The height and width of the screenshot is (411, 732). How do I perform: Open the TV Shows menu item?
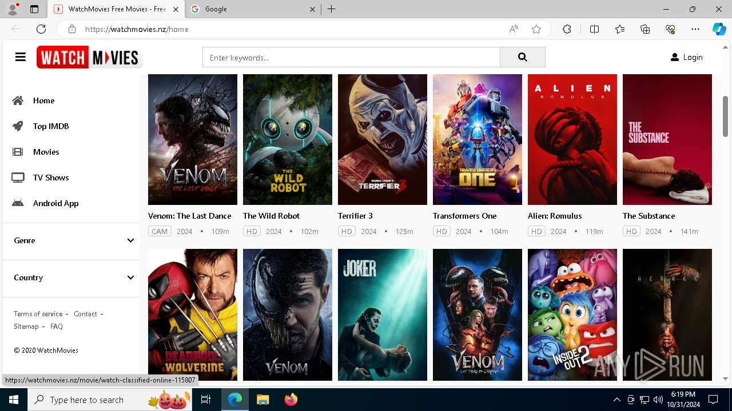51,178
